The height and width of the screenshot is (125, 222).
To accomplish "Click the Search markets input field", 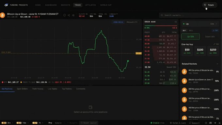I will (190, 15).
